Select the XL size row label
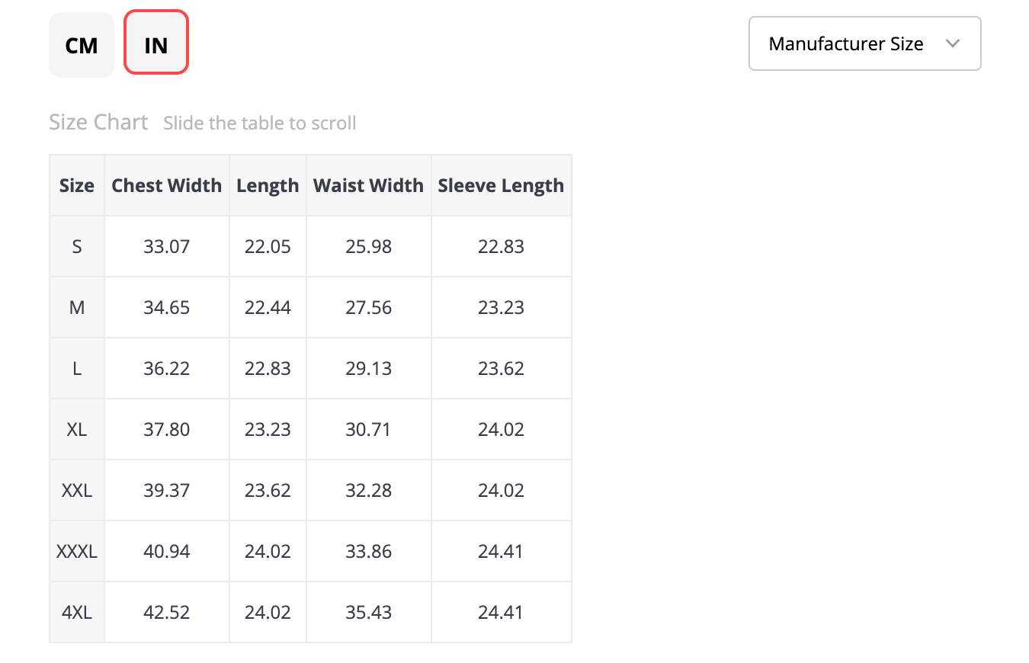The image size is (1029, 663). click(77, 429)
